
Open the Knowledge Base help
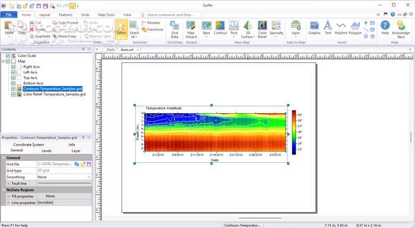pos(401,30)
